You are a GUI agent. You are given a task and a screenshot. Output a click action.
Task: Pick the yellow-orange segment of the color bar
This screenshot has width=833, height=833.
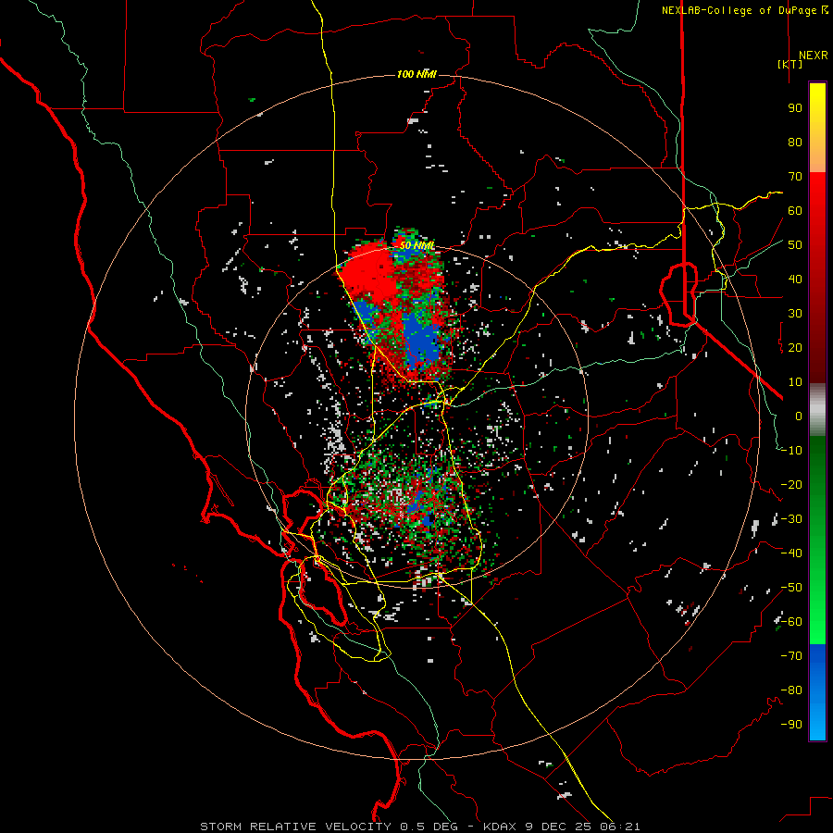click(817, 128)
